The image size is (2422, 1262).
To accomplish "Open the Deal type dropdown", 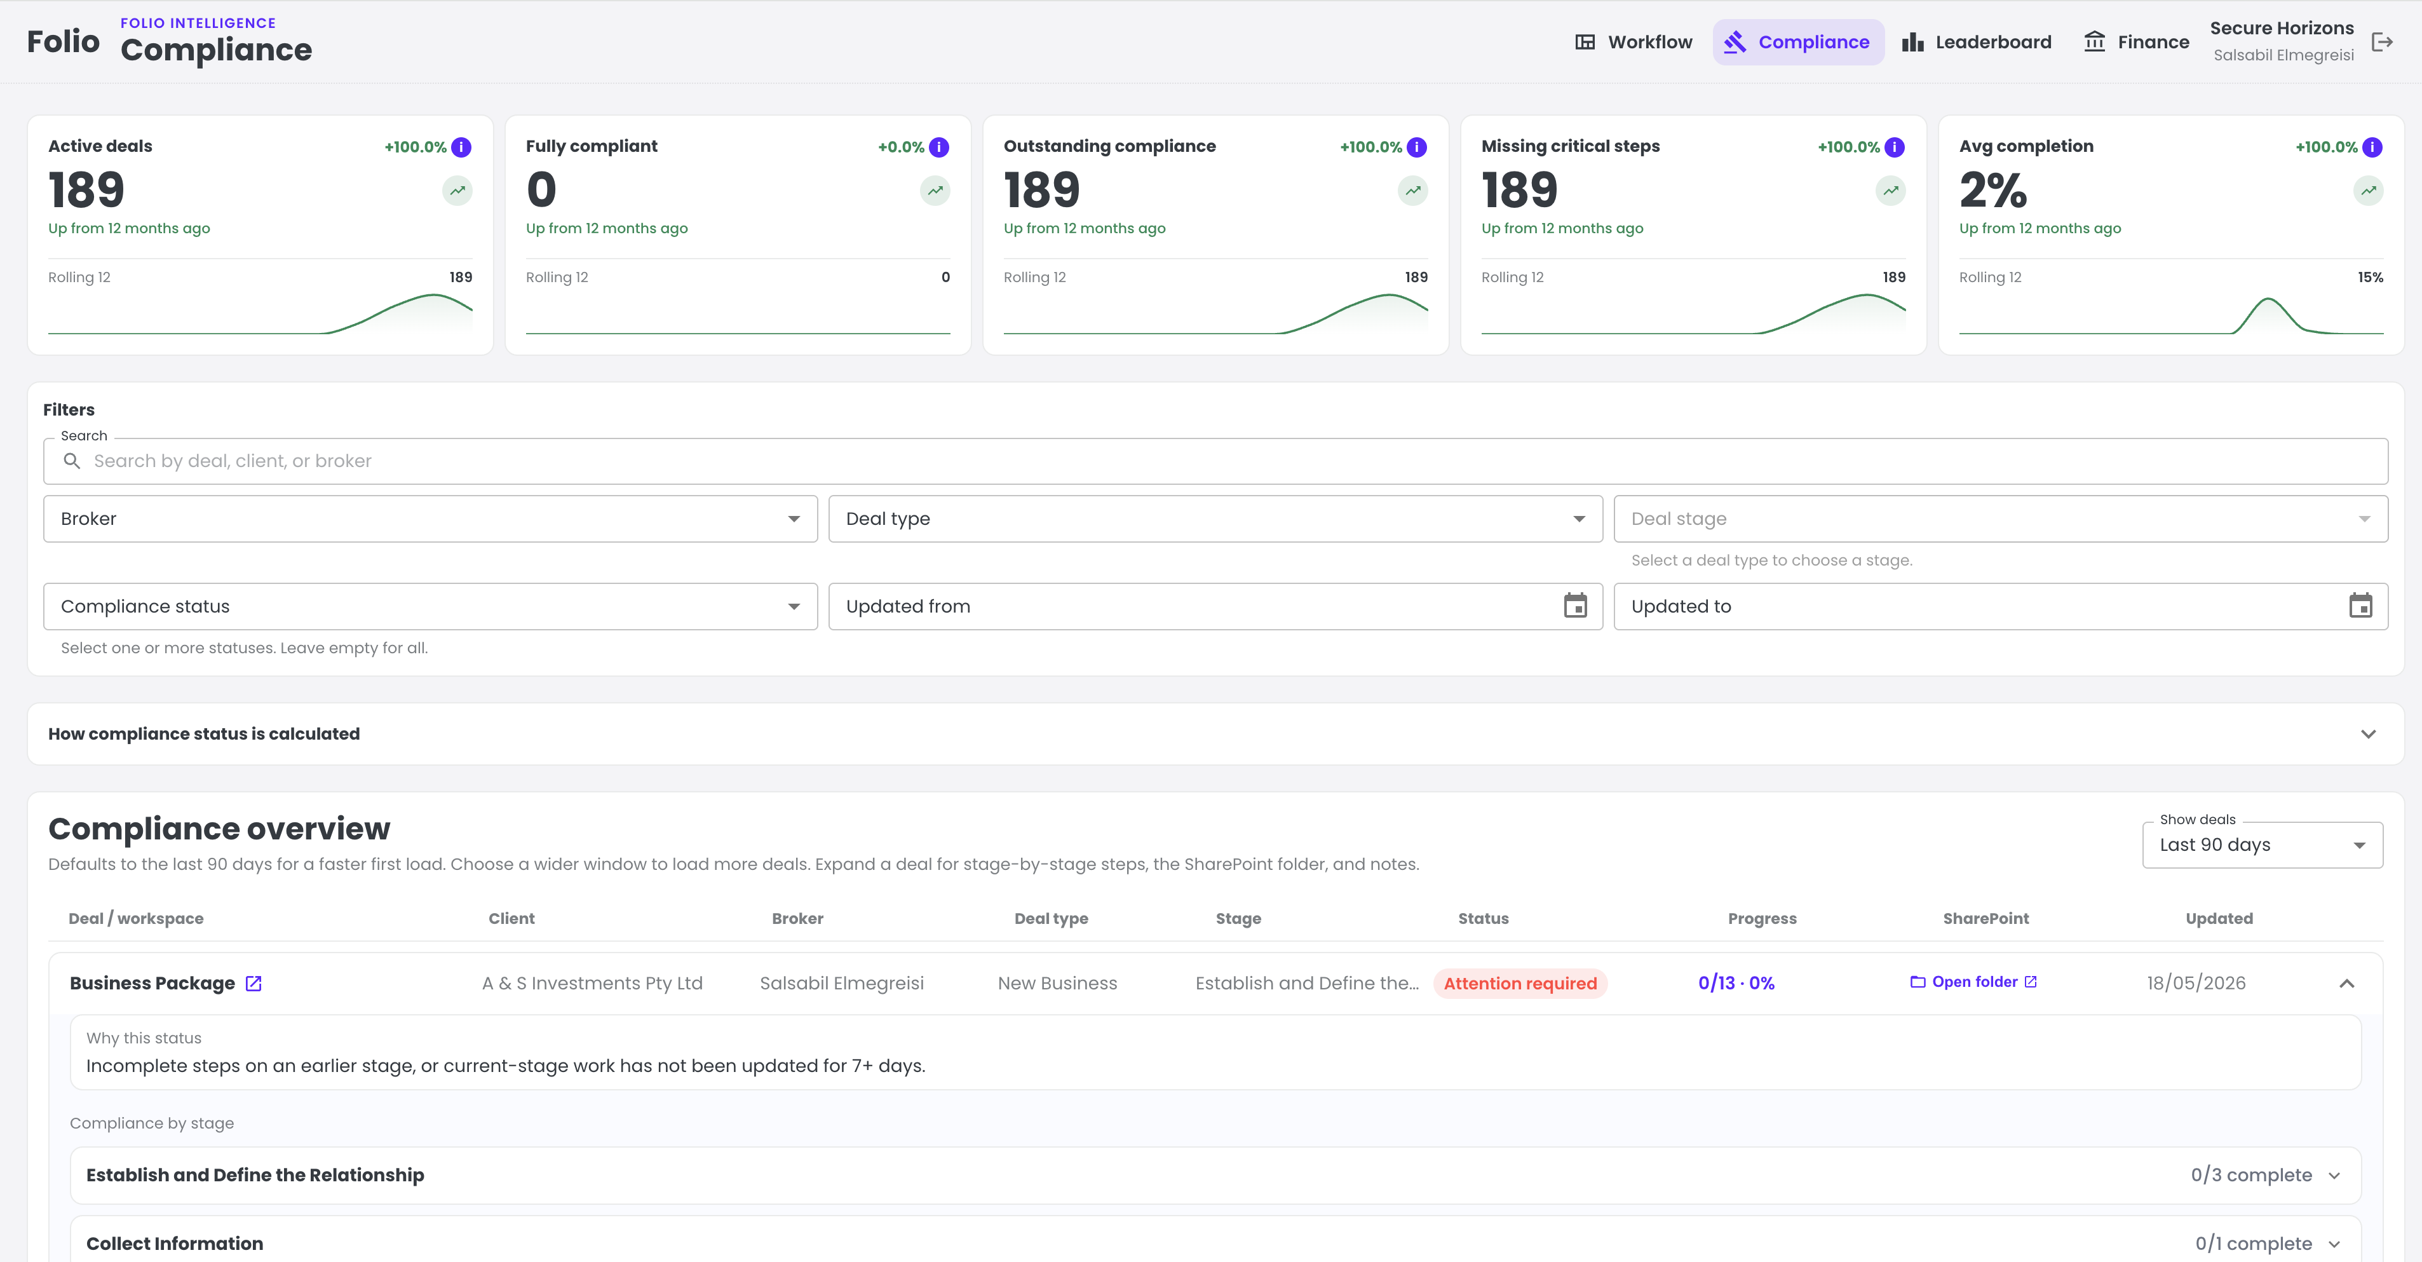I will click(x=1215, y=519).
